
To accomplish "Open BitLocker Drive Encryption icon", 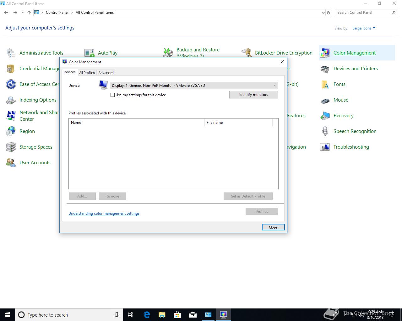I will pos(247,53).
